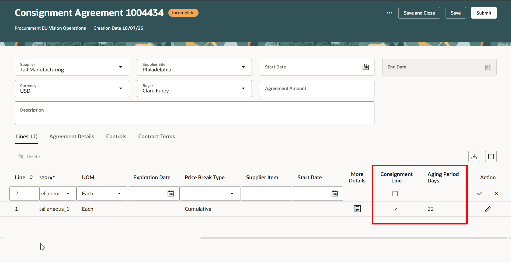Open the three-dot more actions menu
This screenshot has height=263, width=511.
tap(389, 13)
